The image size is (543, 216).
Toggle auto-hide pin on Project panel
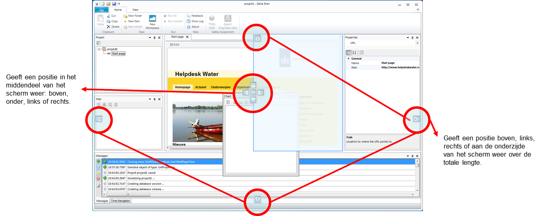[x=154, y=37]
